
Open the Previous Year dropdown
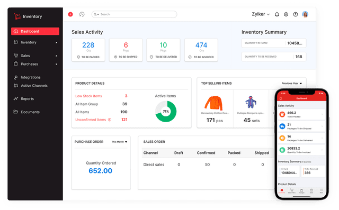click(x=292, y=83)
